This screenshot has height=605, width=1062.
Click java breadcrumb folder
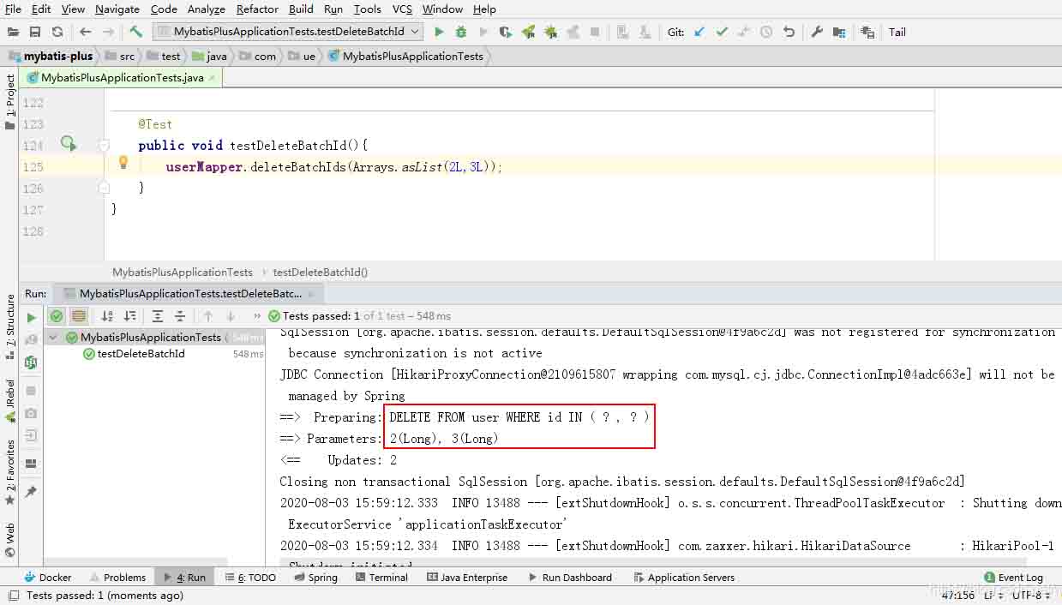point(209,56)
